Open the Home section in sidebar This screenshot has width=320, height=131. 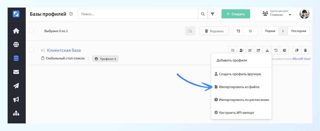point(16,31)
